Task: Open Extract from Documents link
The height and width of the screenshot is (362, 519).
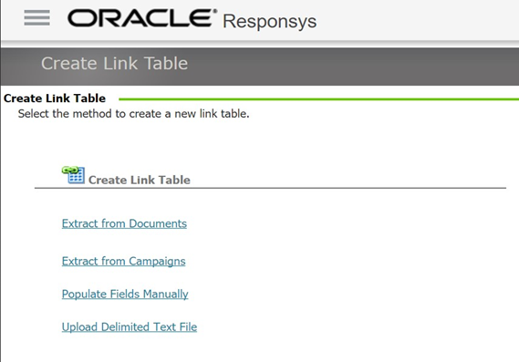Action: tap(124, 223)
